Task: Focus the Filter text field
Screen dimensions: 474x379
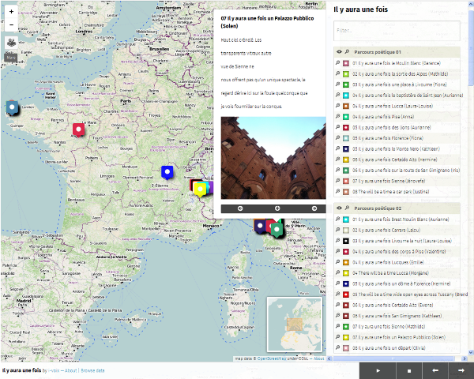Action: [x=397, y=31]
